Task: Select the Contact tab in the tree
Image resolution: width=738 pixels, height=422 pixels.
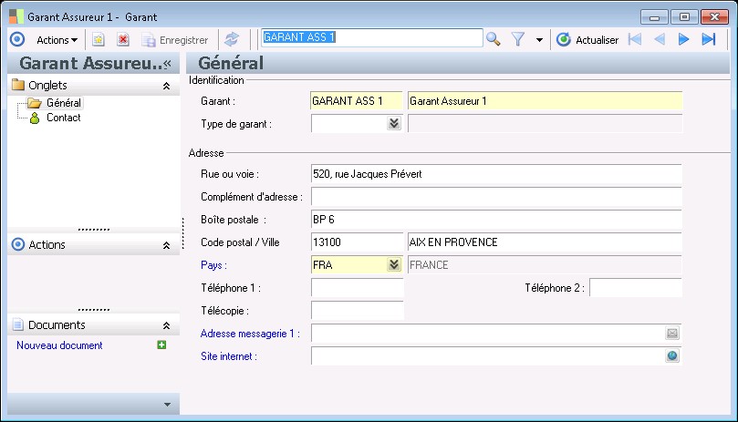Action: tap(64, 118)
